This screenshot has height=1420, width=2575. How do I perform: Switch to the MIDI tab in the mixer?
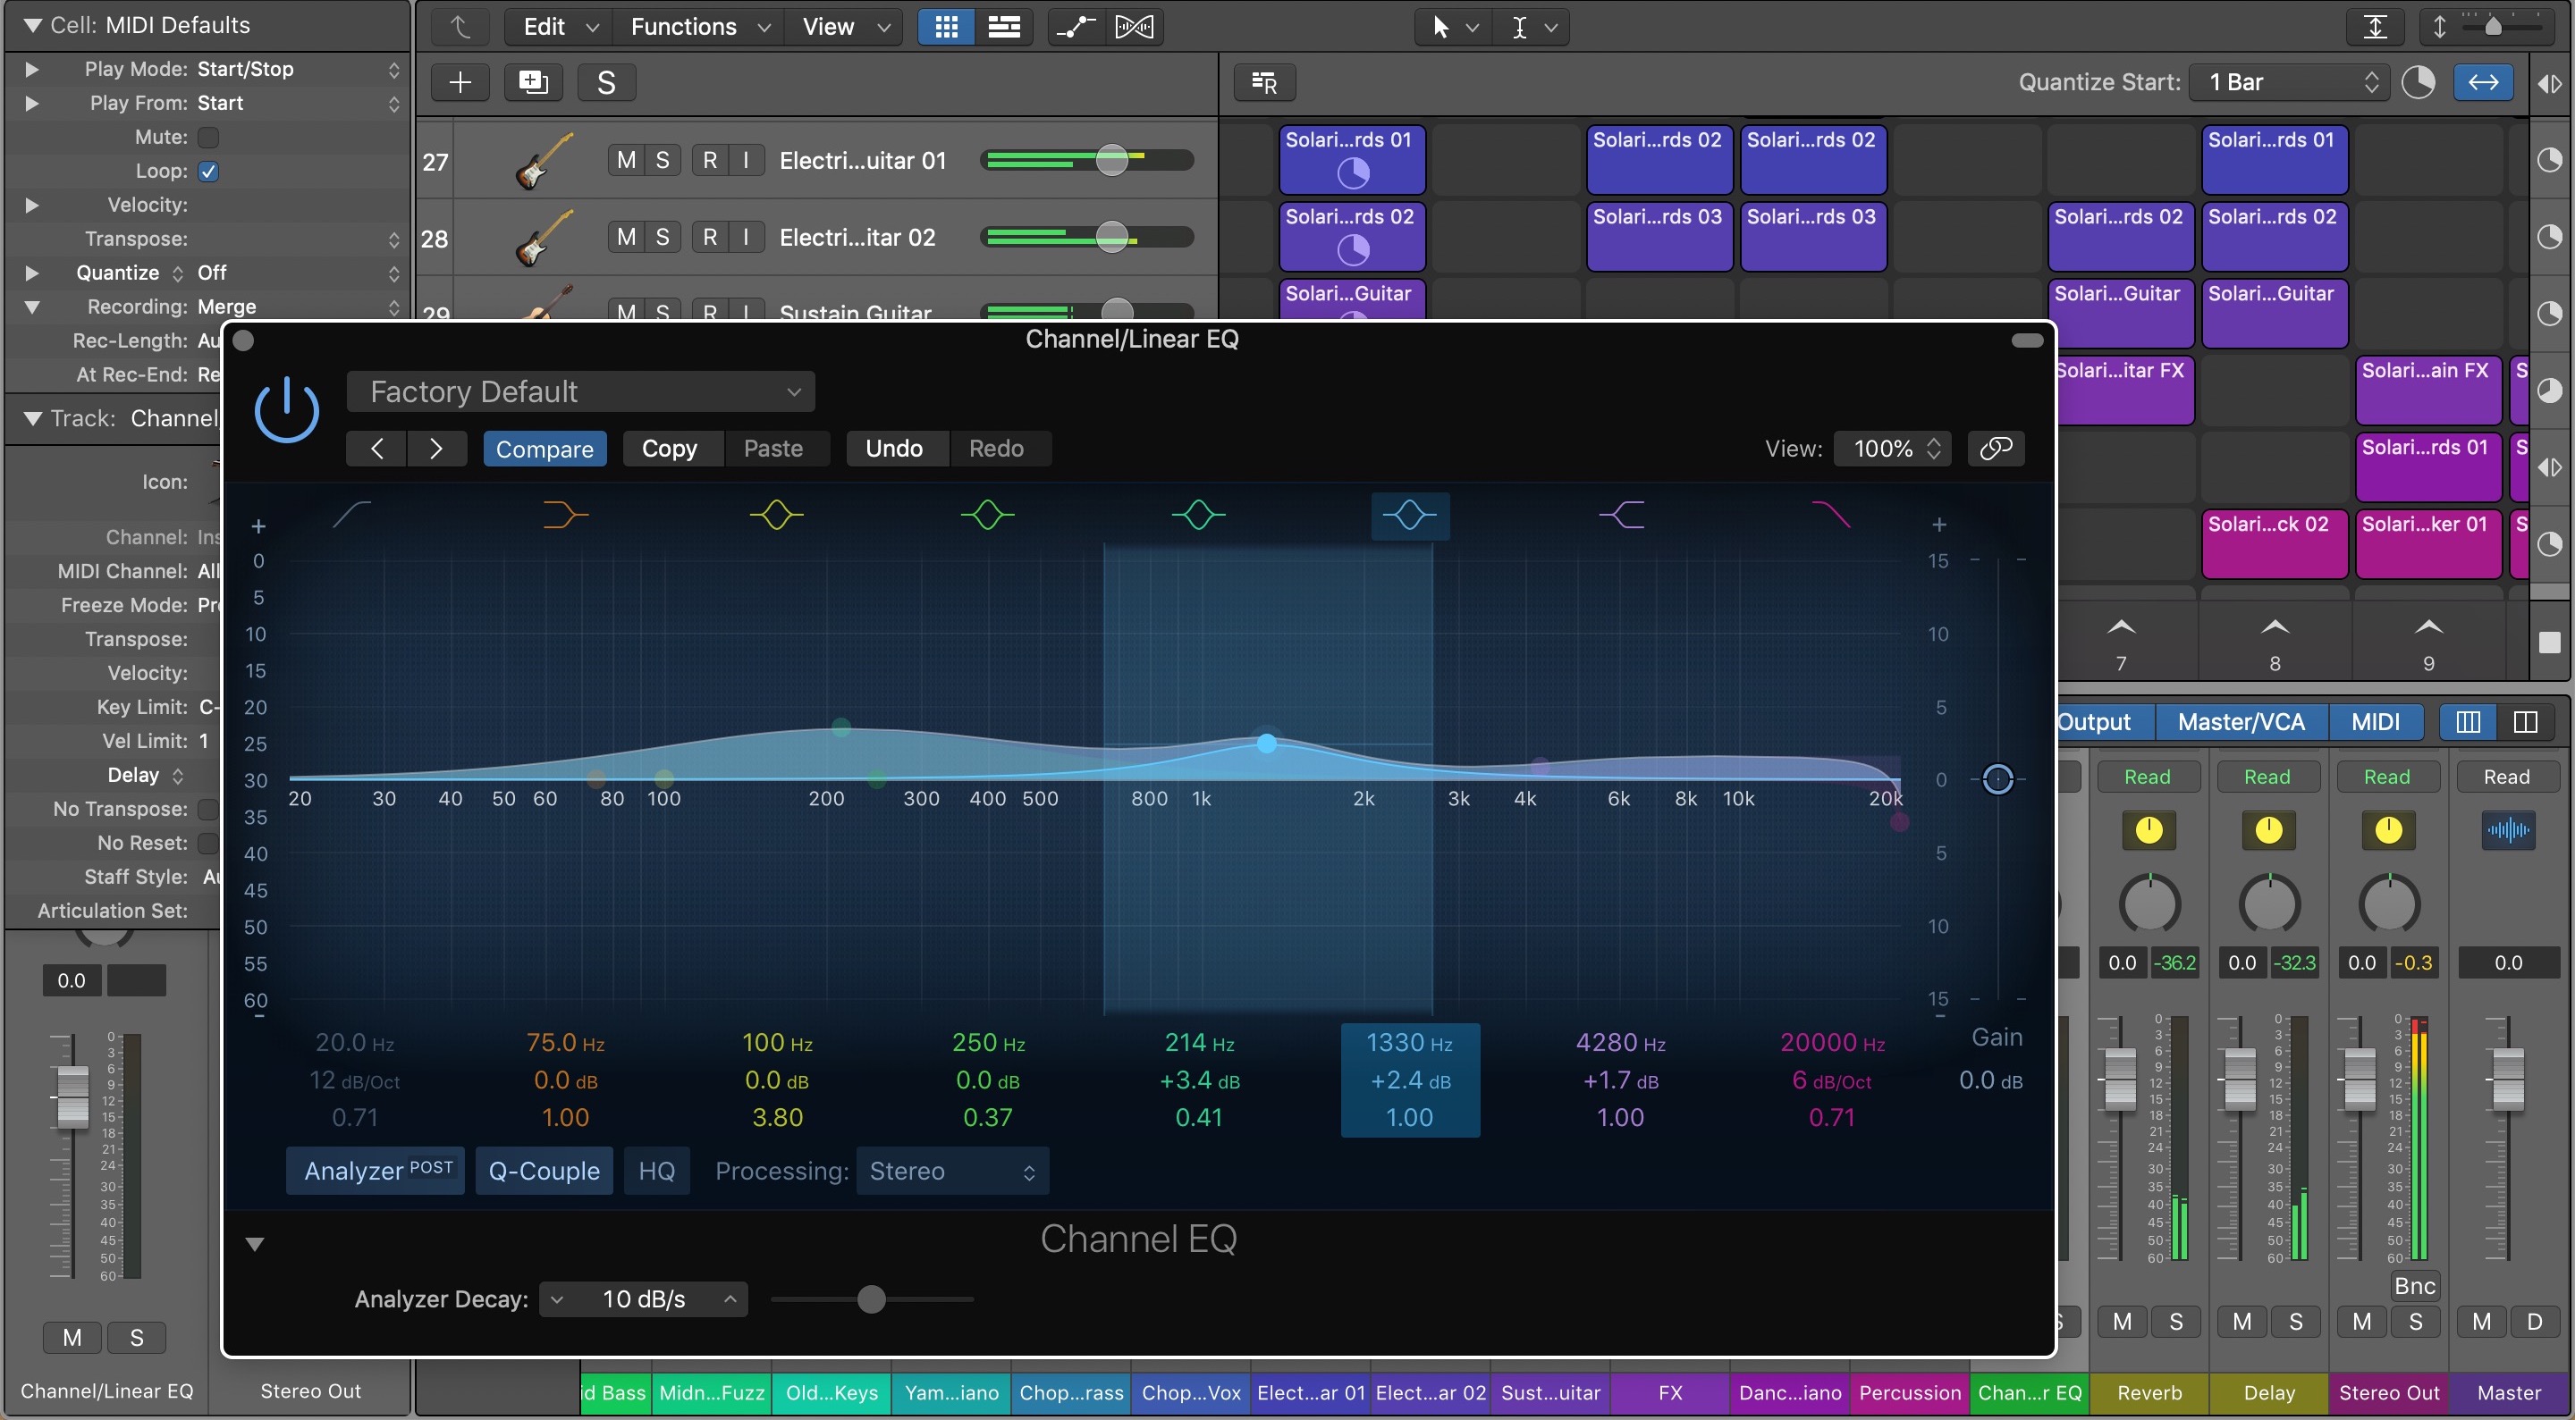tap(2377, 721)
